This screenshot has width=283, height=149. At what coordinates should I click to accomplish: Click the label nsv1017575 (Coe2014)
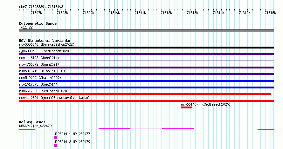click(38, 84)
